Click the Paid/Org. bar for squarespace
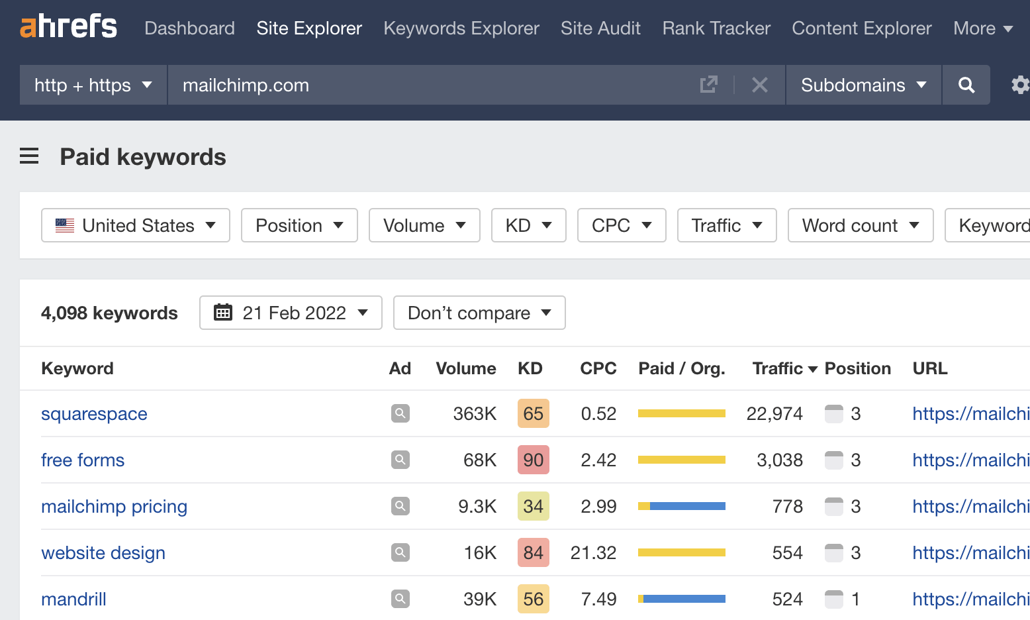 pyautogui.click(x=682, y=413)
